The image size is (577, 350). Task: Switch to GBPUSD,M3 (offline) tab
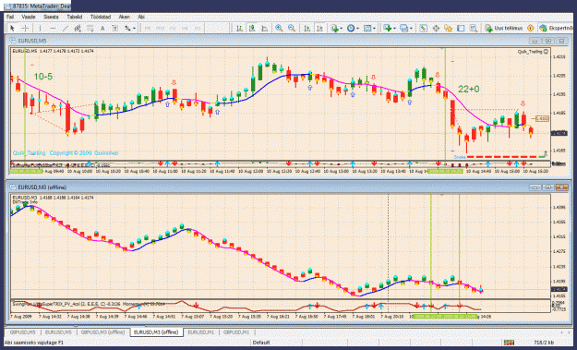point(102,332)
